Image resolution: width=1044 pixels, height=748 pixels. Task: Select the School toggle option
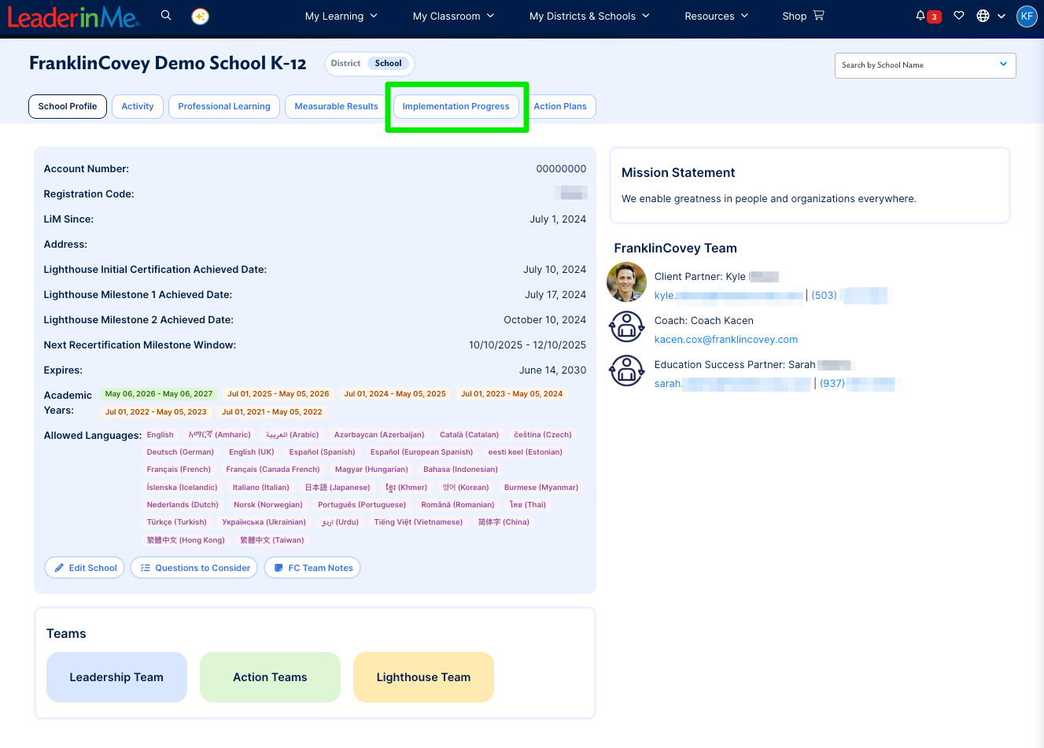388,64
